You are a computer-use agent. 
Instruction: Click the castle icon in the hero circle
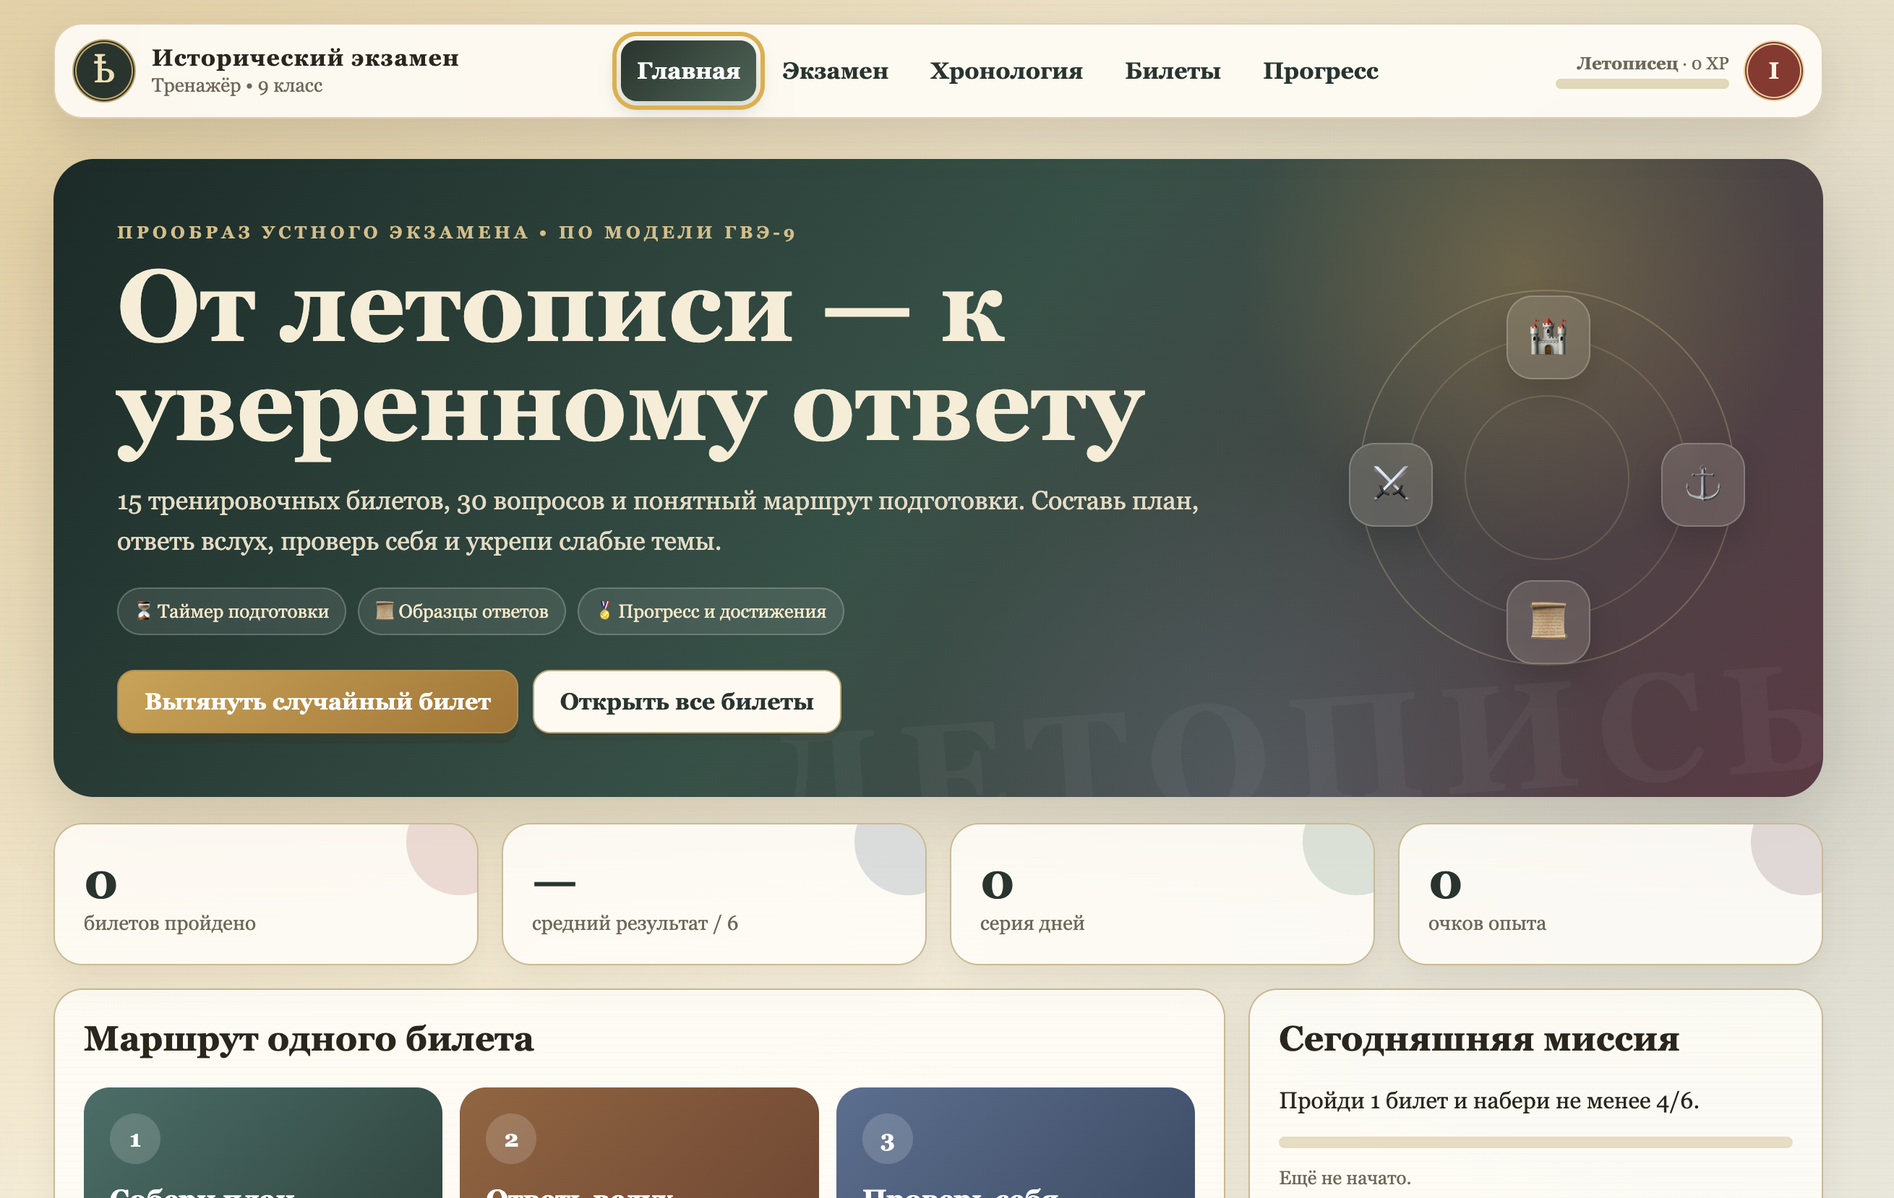tap(1547, 337)
